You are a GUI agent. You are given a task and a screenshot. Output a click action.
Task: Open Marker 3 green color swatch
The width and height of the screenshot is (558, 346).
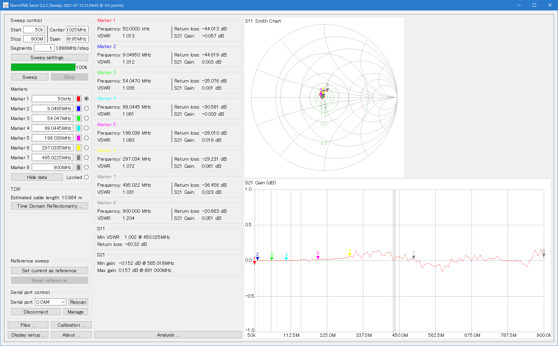pyautogui.click(x=79, y=118)
